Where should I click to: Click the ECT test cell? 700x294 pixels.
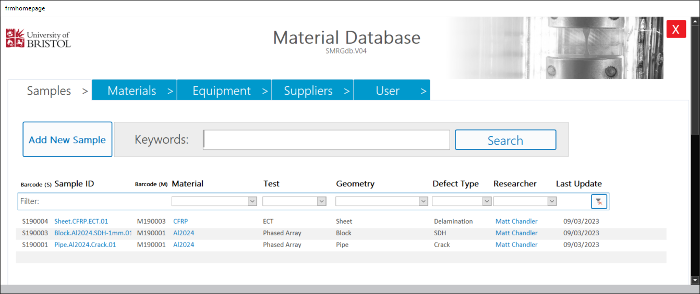[x=268, y=221]
